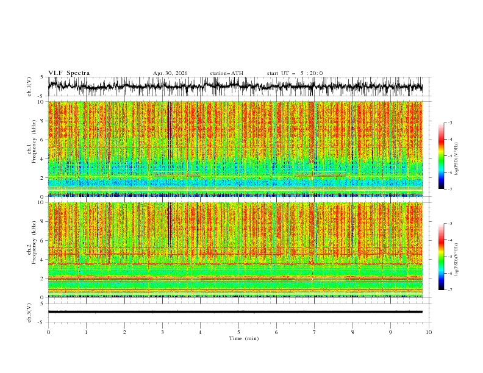Viewport: 483px width, 373px height.
Task: Click the ch.1 voltage waveform trace
Action: pos(235,87)
